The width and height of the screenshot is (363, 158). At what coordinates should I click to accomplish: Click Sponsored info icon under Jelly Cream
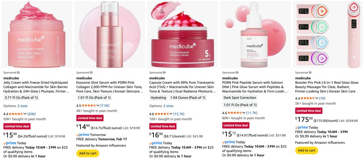coord(18,73)
